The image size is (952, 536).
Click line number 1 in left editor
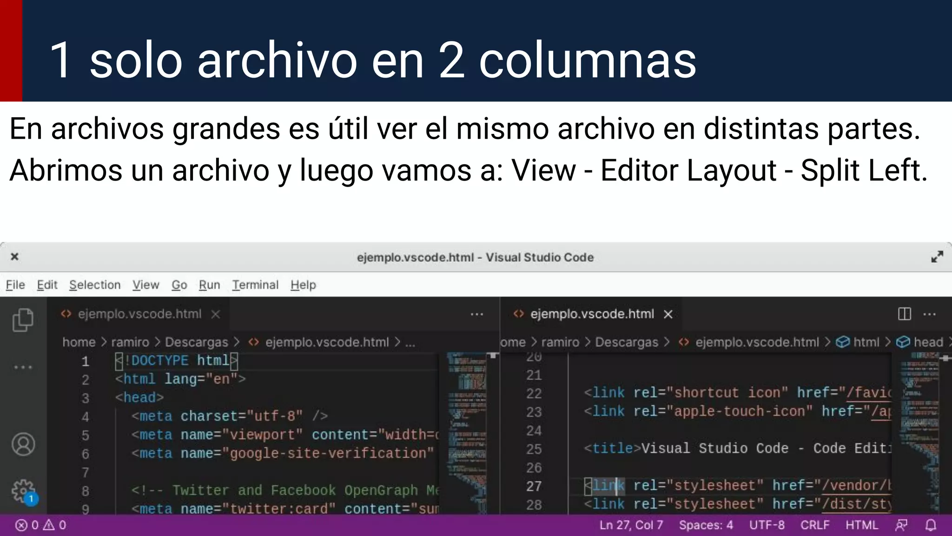85,362
